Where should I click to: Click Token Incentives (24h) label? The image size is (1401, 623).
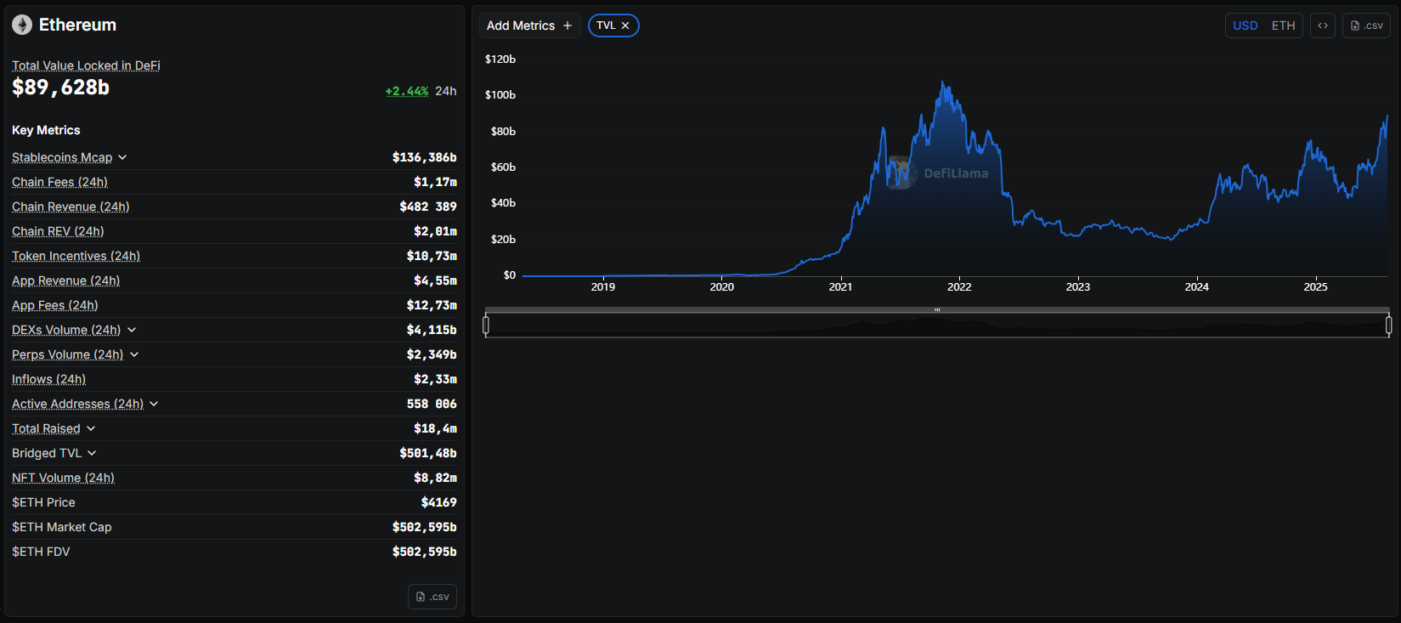pyautogui.click(x=76, y=256)
